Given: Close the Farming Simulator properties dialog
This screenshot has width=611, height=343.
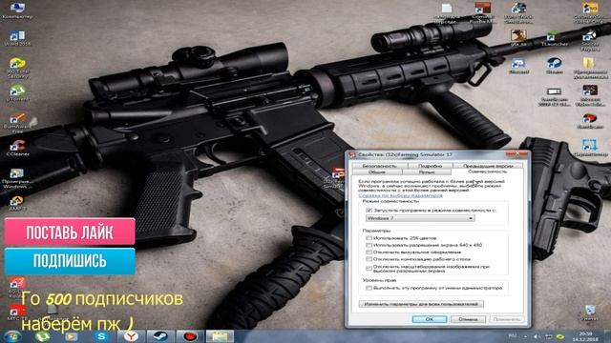Looking at the screenshot, I should 517,154.
